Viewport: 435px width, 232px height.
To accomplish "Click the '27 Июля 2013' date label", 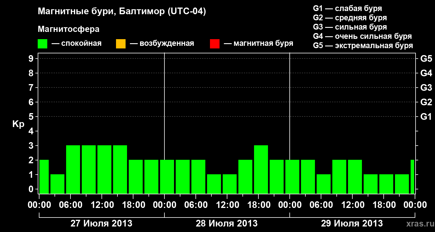I will (x=101, y=224).
